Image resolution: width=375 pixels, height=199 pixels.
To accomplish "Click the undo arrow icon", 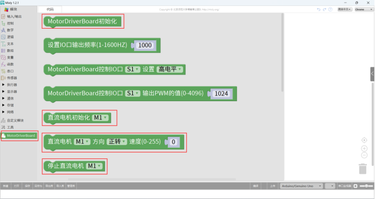I will pos(318,9).
